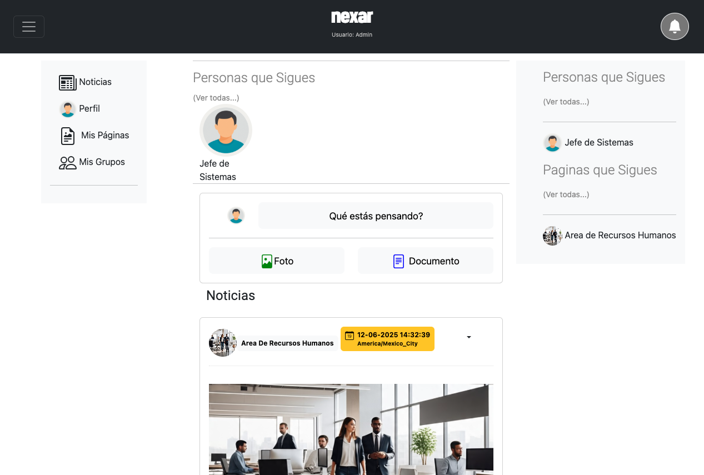Open the Mis Grupos sidebar menu item
This screenshot has height=475, width=704.
[92, 162]
